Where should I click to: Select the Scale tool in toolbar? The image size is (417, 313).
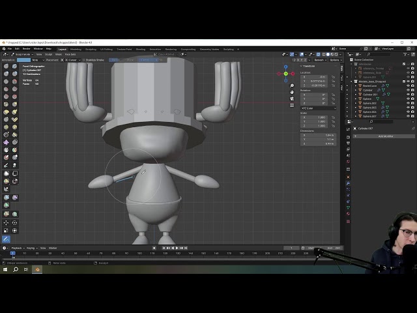6,230
